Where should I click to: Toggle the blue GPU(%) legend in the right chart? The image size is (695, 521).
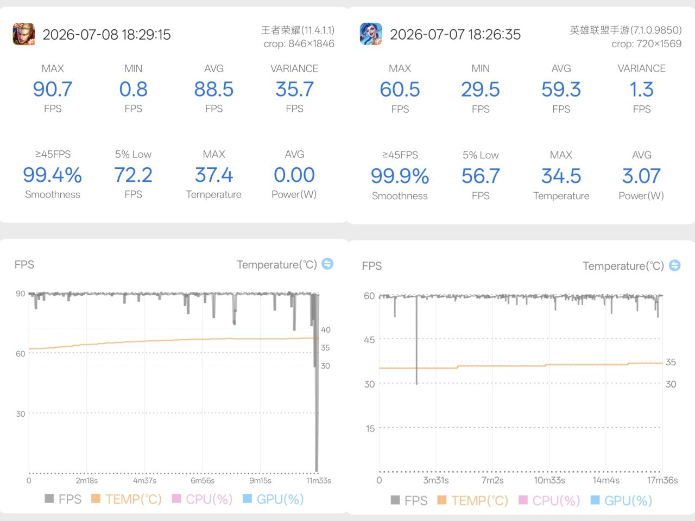pos(621,500)
